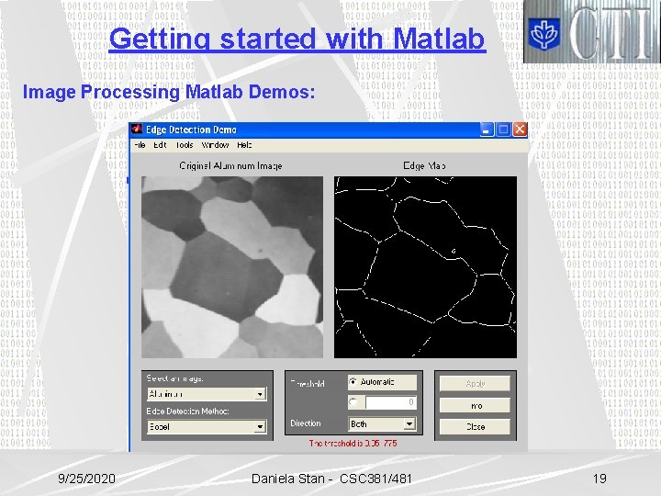Click the manual threshold value field

(390, 402)
